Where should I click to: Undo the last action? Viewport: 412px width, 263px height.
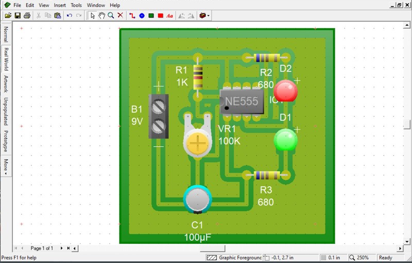click(70, 16)
